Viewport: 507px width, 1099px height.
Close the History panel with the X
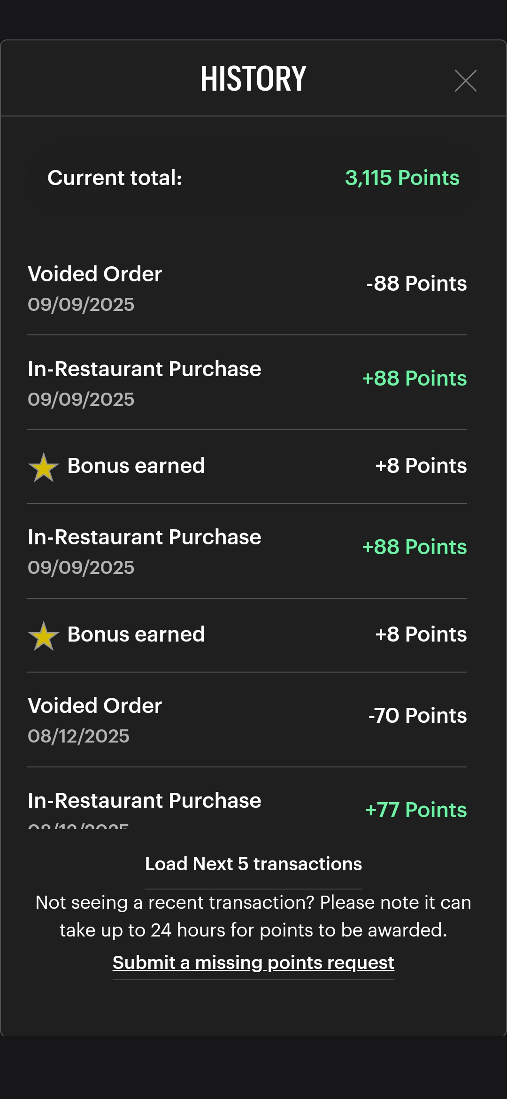click(465, 81)
